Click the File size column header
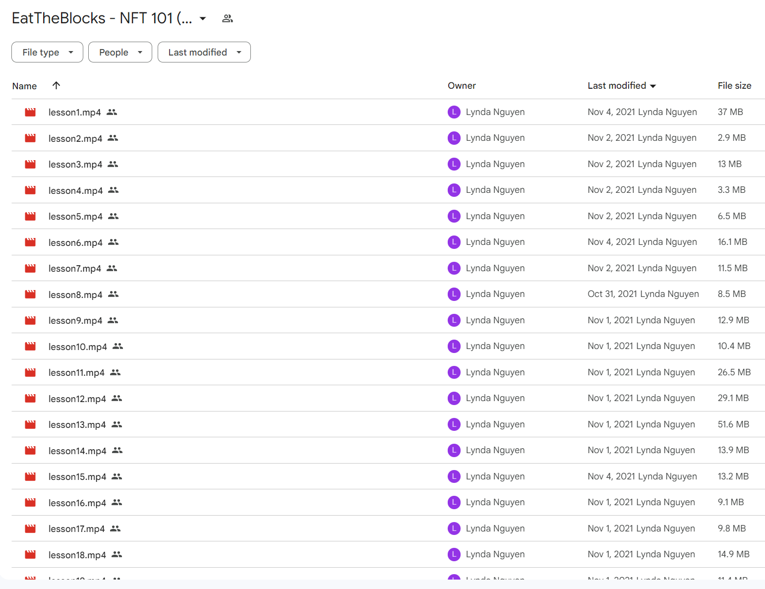The height and width of the screenshot is (589, 765). point(734,86)
